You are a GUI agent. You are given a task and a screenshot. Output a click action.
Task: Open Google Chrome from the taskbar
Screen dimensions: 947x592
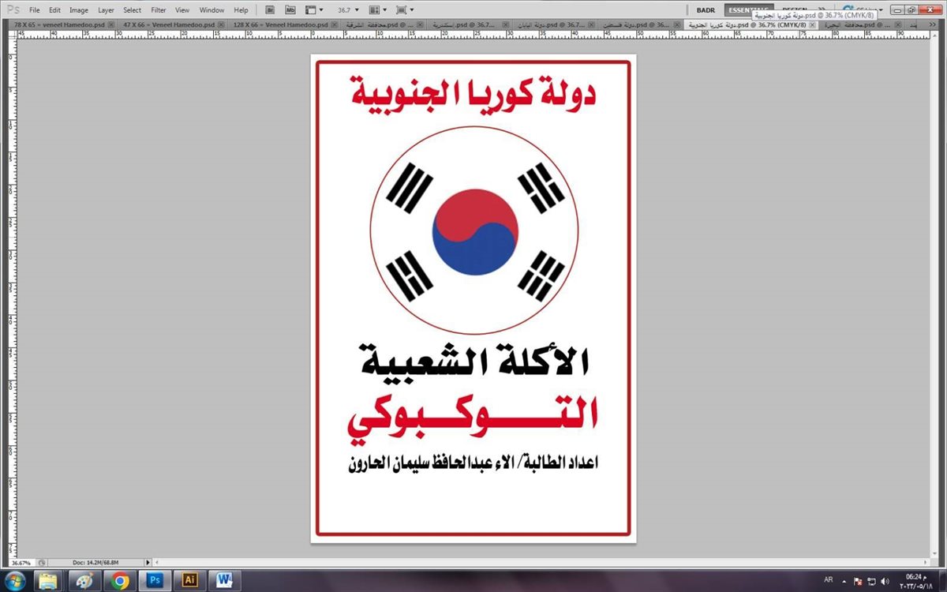click(x=120, y=580)
